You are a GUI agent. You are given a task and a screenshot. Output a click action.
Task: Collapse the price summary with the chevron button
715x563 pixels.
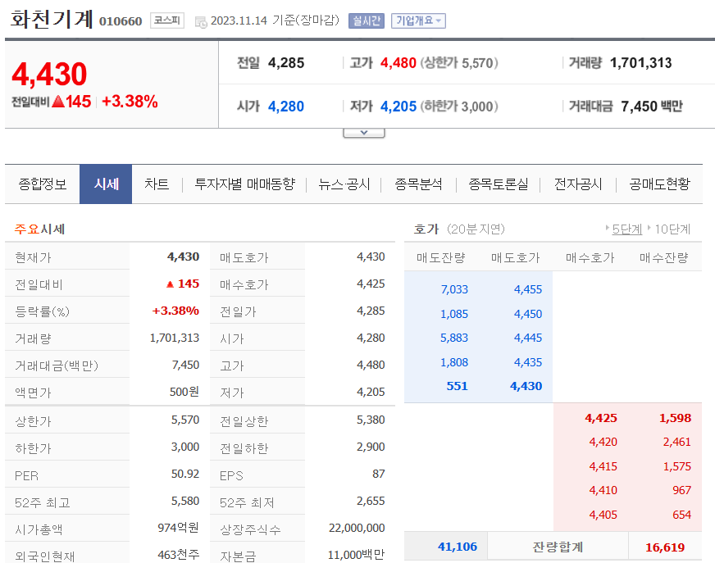[x=363, y=129]
